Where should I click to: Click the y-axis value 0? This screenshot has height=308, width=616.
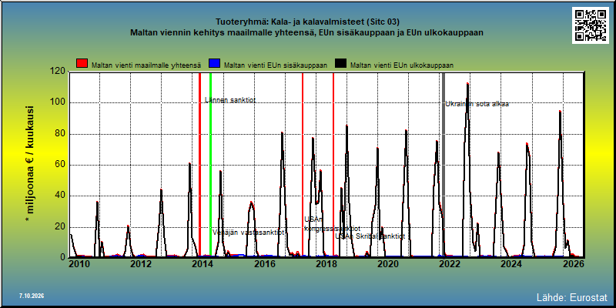62,257
